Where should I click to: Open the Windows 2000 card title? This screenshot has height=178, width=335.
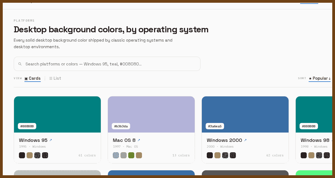pyautogui.click(x=224, y=140)
